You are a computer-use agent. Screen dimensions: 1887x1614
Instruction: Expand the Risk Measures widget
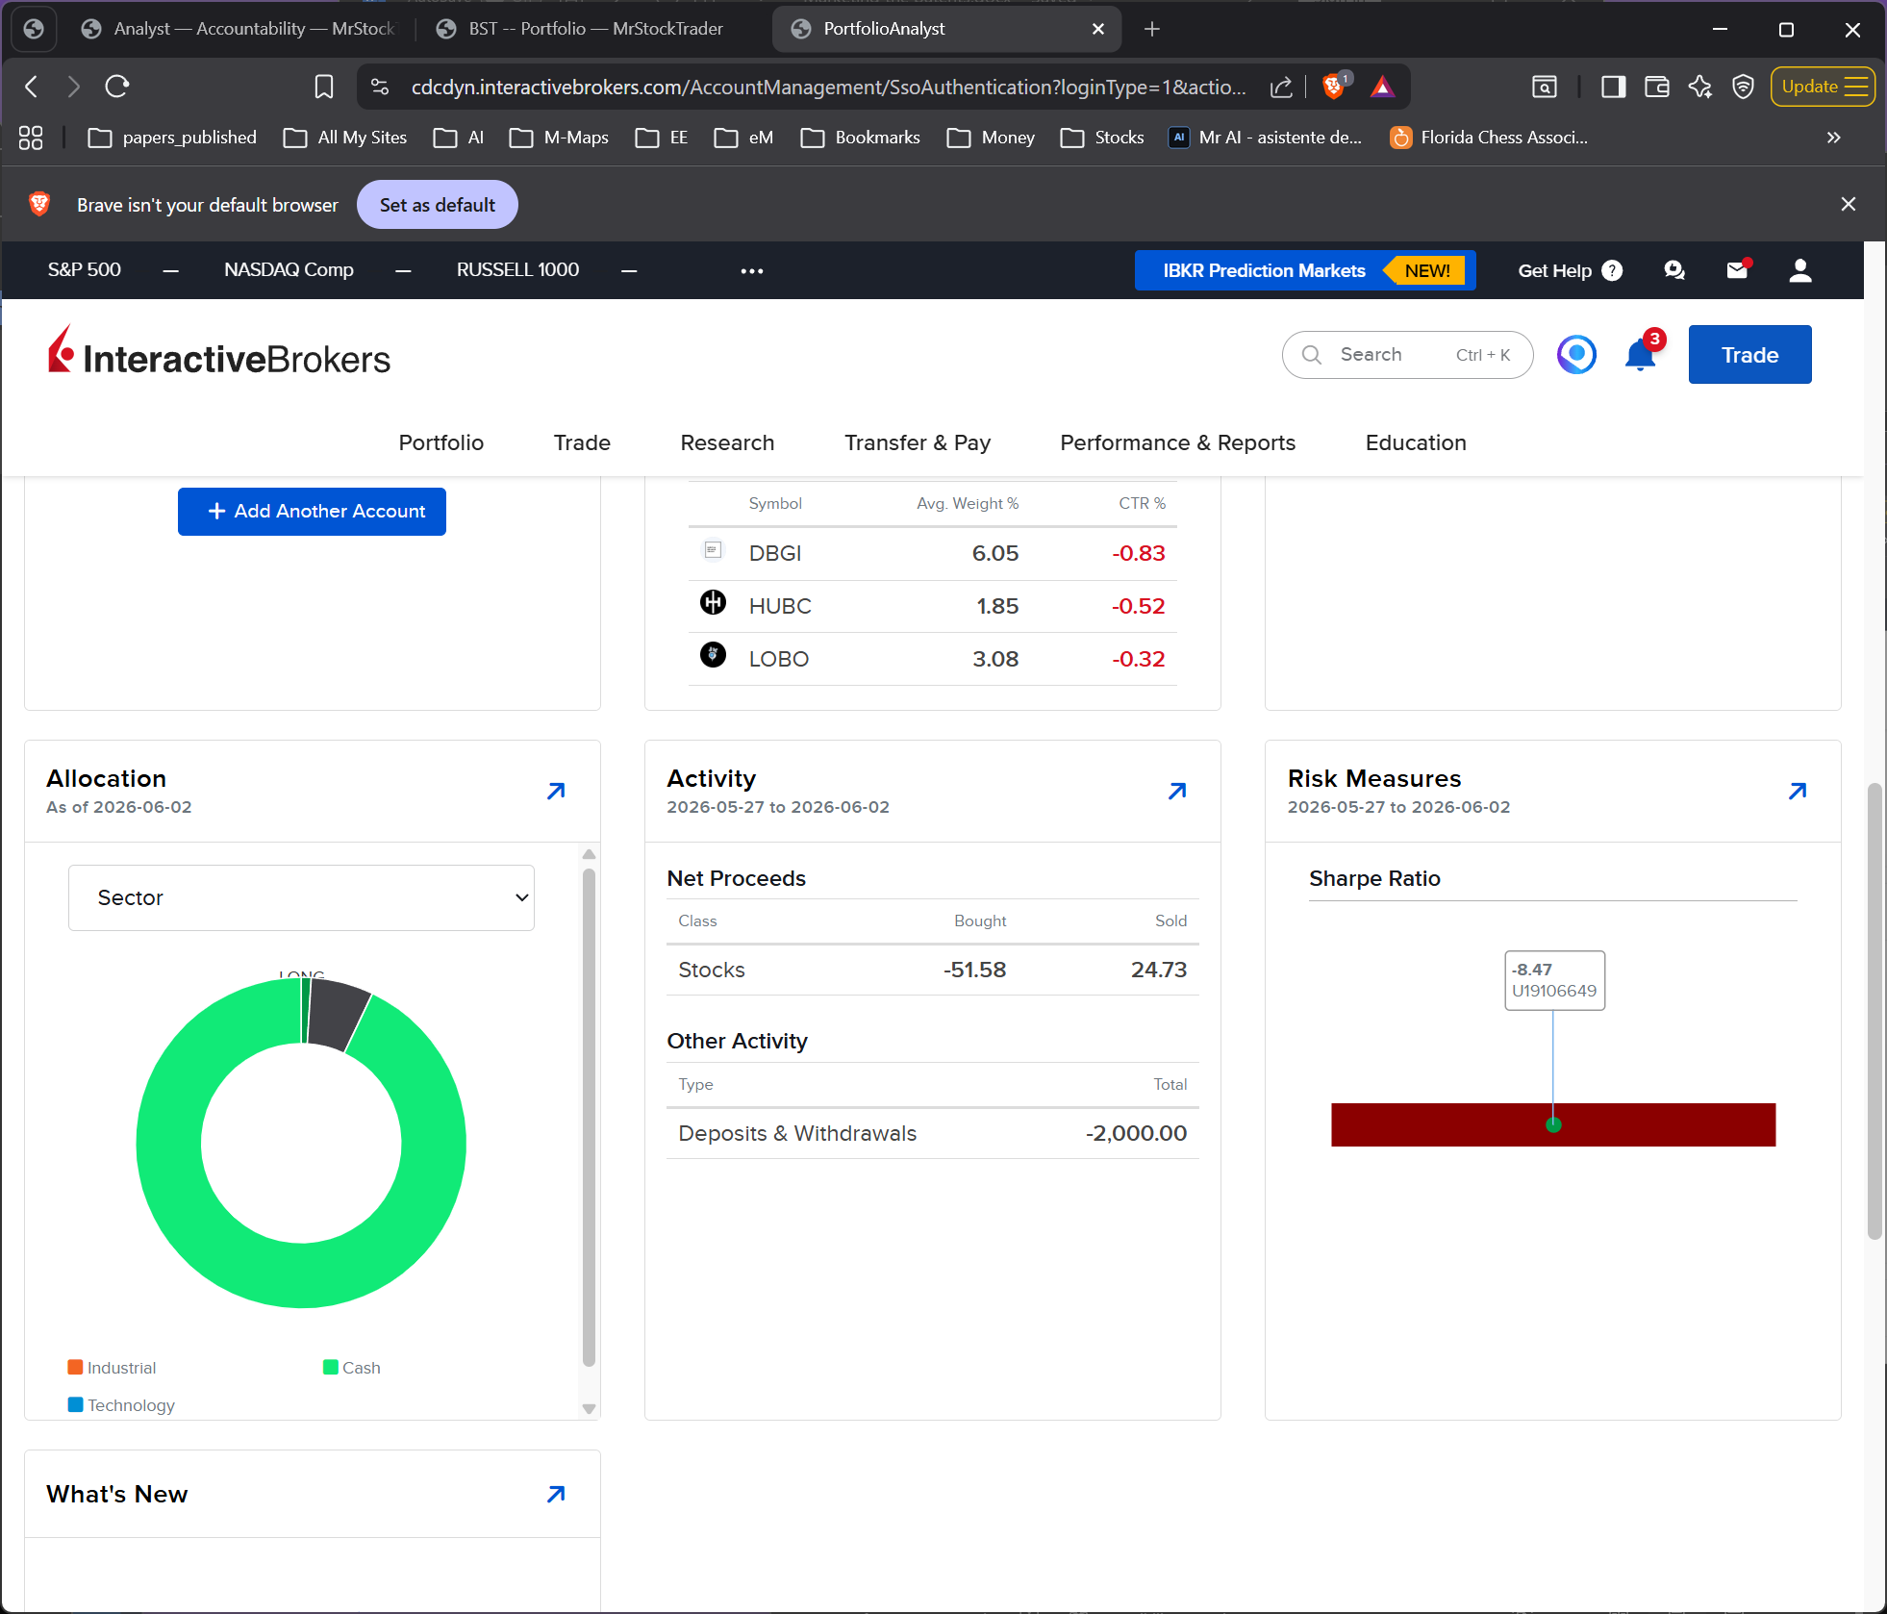[1798, 791]
